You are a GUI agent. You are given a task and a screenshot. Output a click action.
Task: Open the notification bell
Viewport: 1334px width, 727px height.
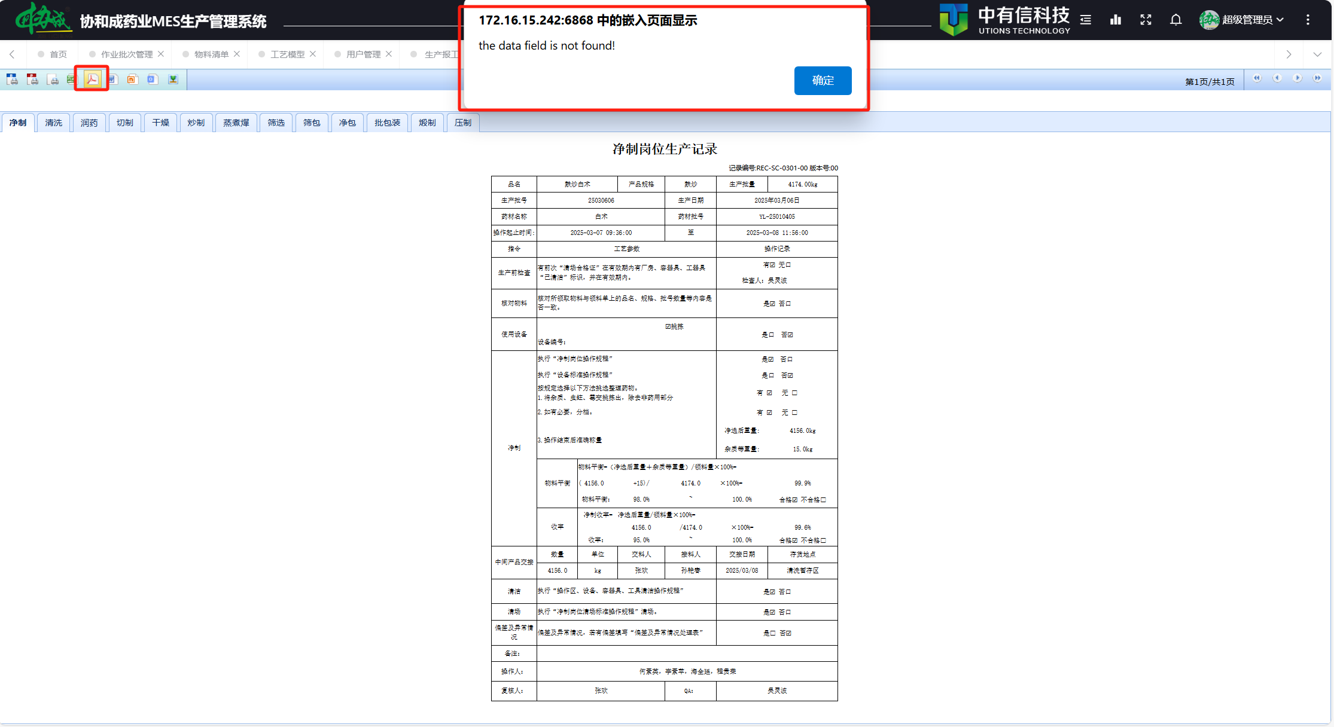1175,20
